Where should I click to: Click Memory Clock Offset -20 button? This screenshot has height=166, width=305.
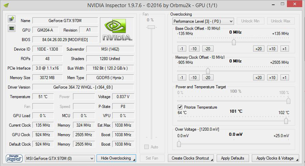coord(208,78)
